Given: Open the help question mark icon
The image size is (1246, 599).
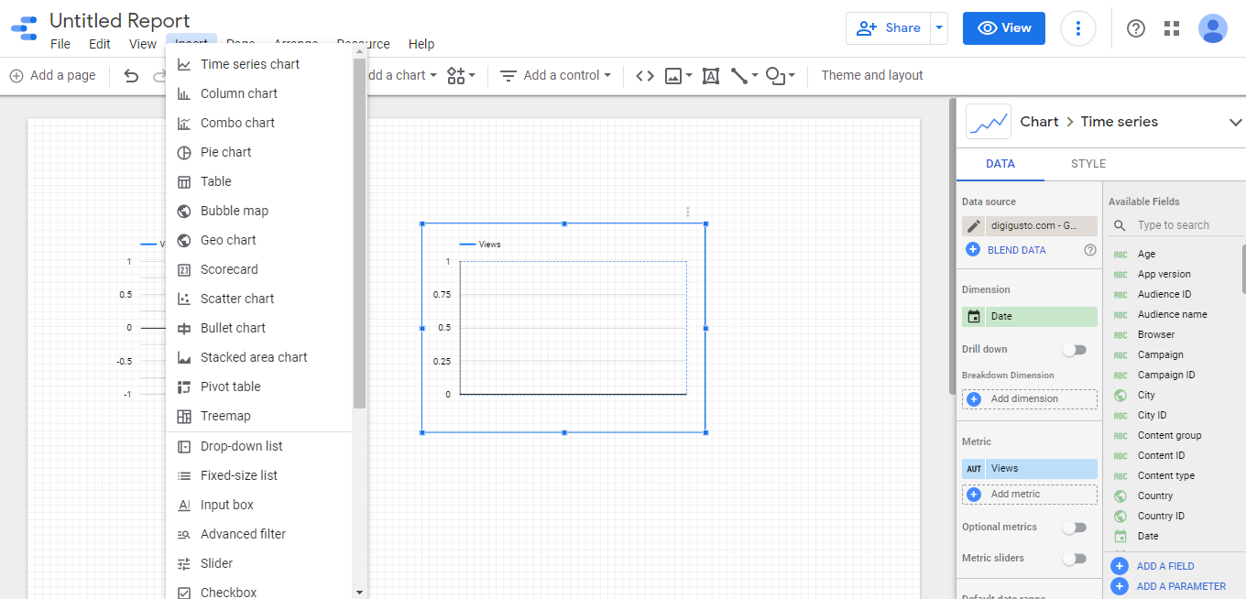Looking at the screenshot, I should click(1136, 28).
